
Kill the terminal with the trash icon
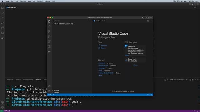point(193,80)
